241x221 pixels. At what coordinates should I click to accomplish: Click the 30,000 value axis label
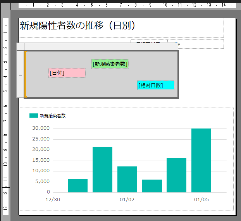[x=41, y=128]
